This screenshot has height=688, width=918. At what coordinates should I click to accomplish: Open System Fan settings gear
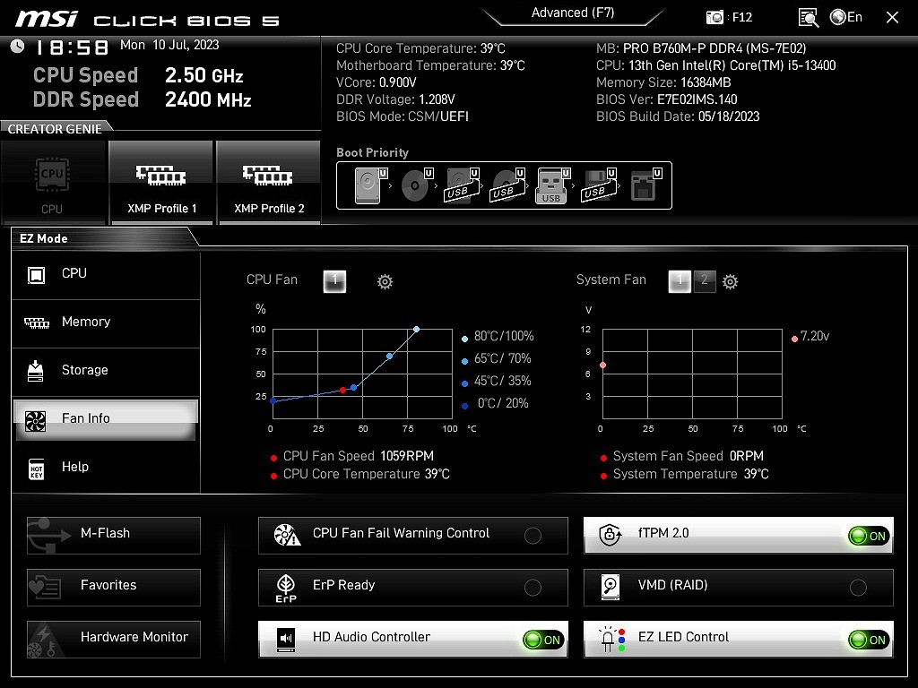730,281
